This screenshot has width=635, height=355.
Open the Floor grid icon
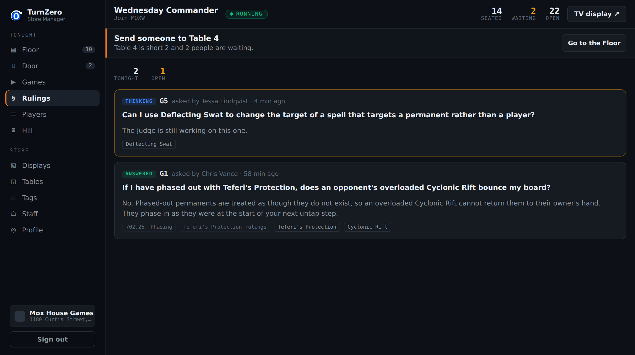(x=13, y=50)
